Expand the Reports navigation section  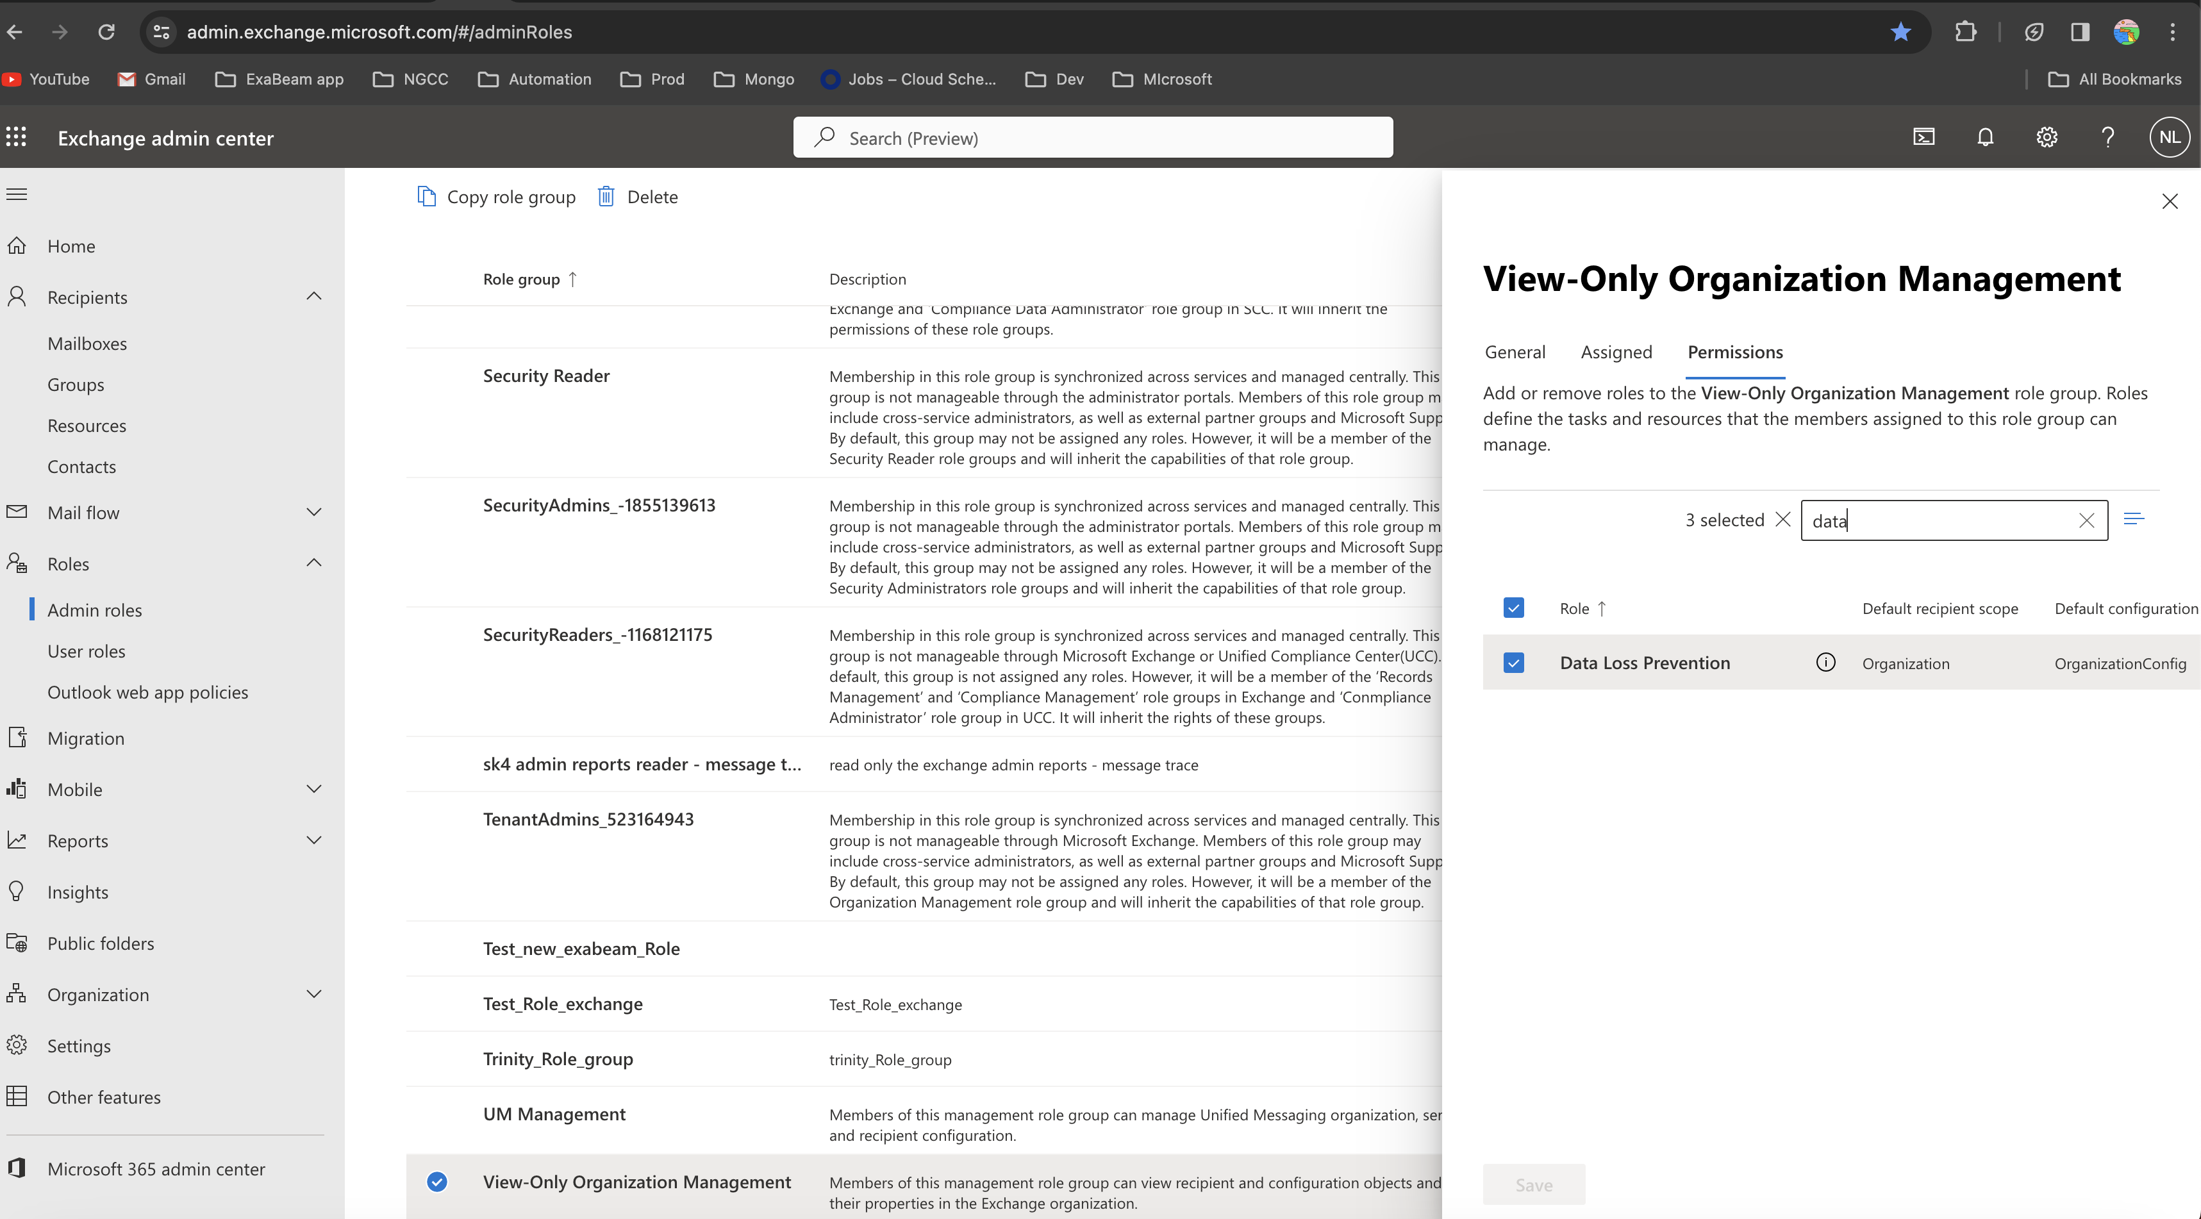point(313,841)
